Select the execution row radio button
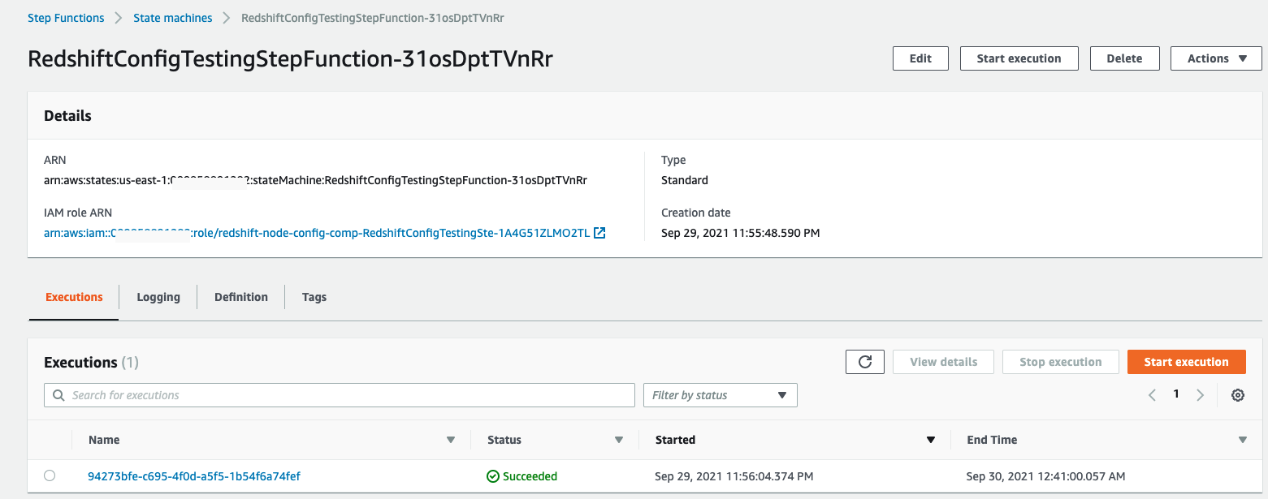 (x=50, y=475)
